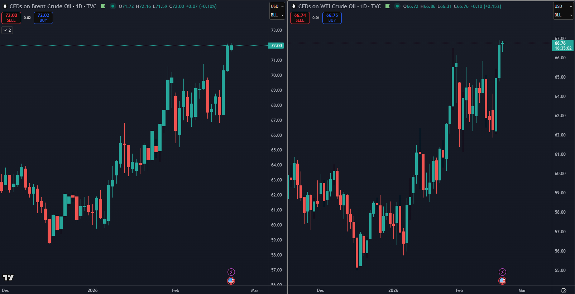This screenshot has height=294, width=575.
Task: Open chart settings hexagon gear icon
Action: pos(564,290)
